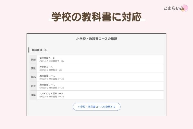
Task: Click the 学校の教科書に対応 title
Action: (96, 17)
